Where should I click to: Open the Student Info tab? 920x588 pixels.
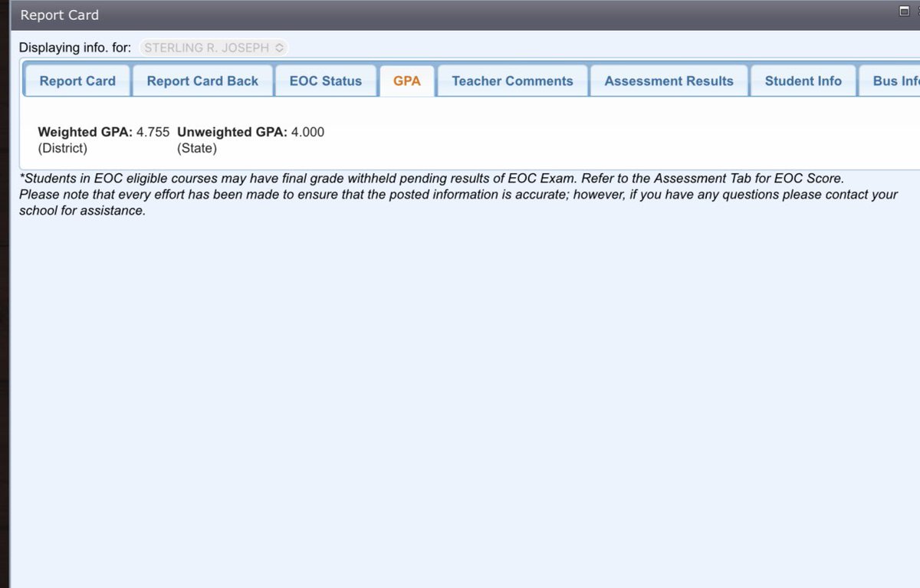point(803,80)
